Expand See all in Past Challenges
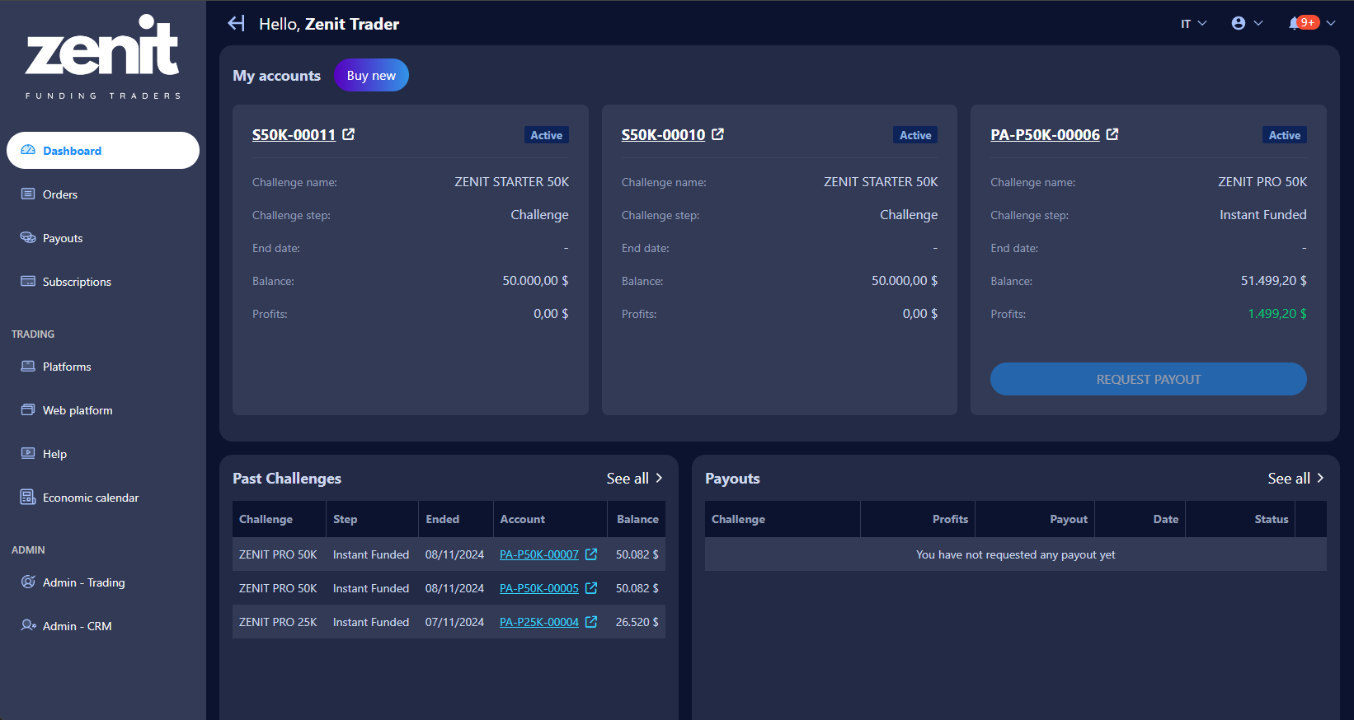Viewport: 1354px width, 720px height. [x=634, y=479]
